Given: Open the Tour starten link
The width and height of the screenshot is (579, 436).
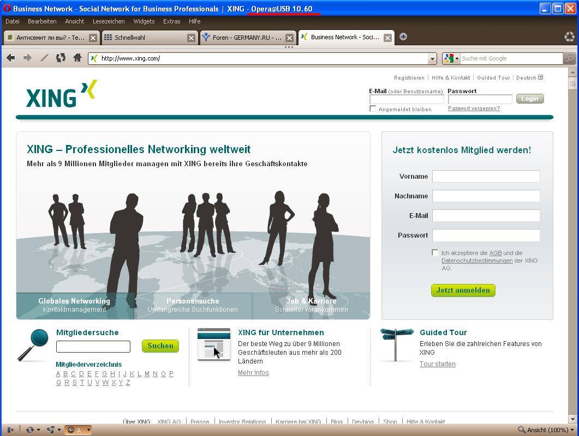Looking at the screenshot, I should [x=437, y=364].
